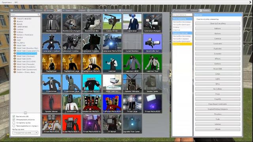The image size is (253, 142).
Task: Spawn the TV Woman NPC
Action: click(x=112, y=123)
